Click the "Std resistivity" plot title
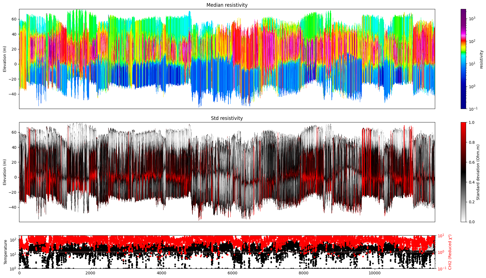The height and width of the screenshot is (278, 486). click(227, 118)
